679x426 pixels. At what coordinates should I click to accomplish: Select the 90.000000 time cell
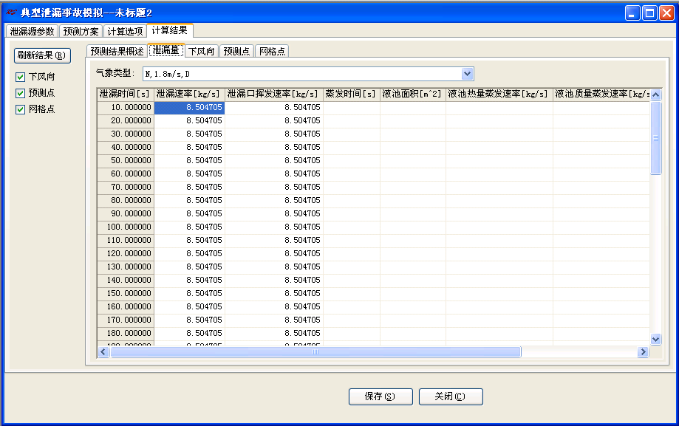pos(126,214)
